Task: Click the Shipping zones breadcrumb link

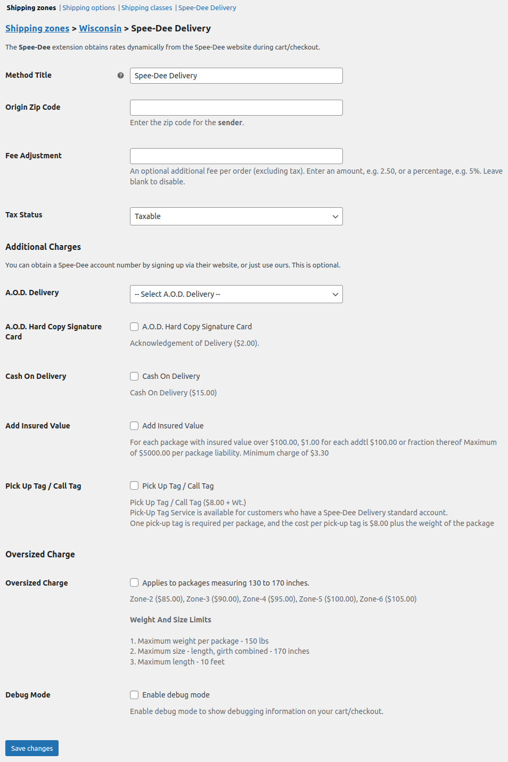Action: [x=37, y=28]
